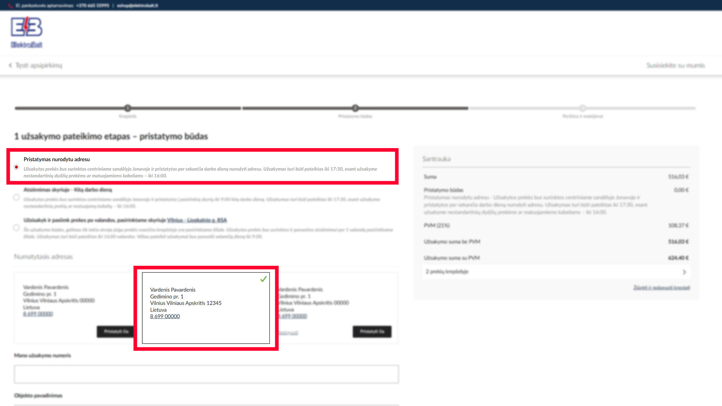The image size is (722, 406).
Task: Click the second progress step circle
Action: tap(355, 108)
